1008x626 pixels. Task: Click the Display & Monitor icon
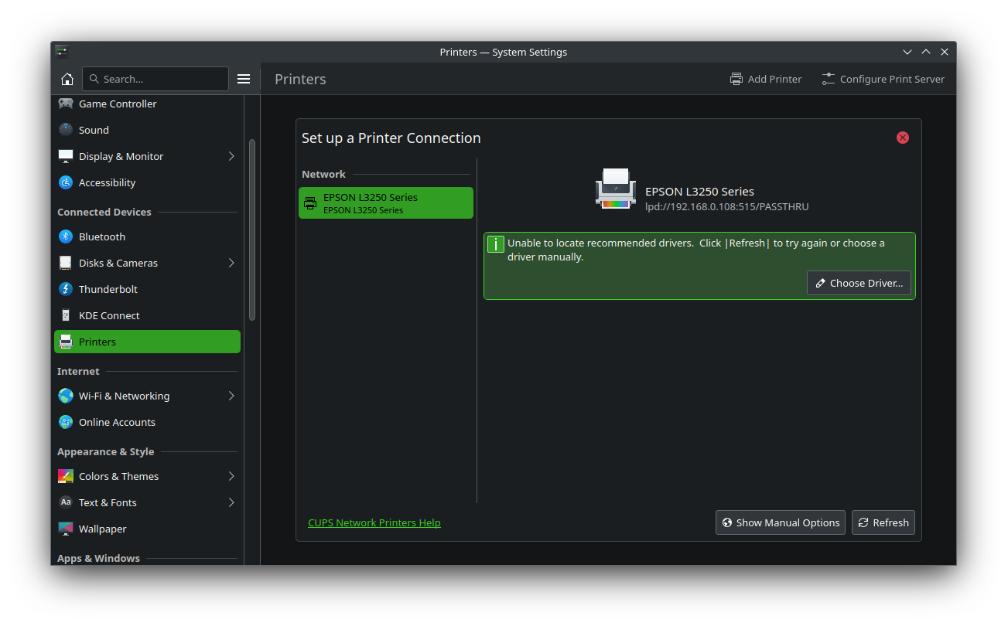66,156
